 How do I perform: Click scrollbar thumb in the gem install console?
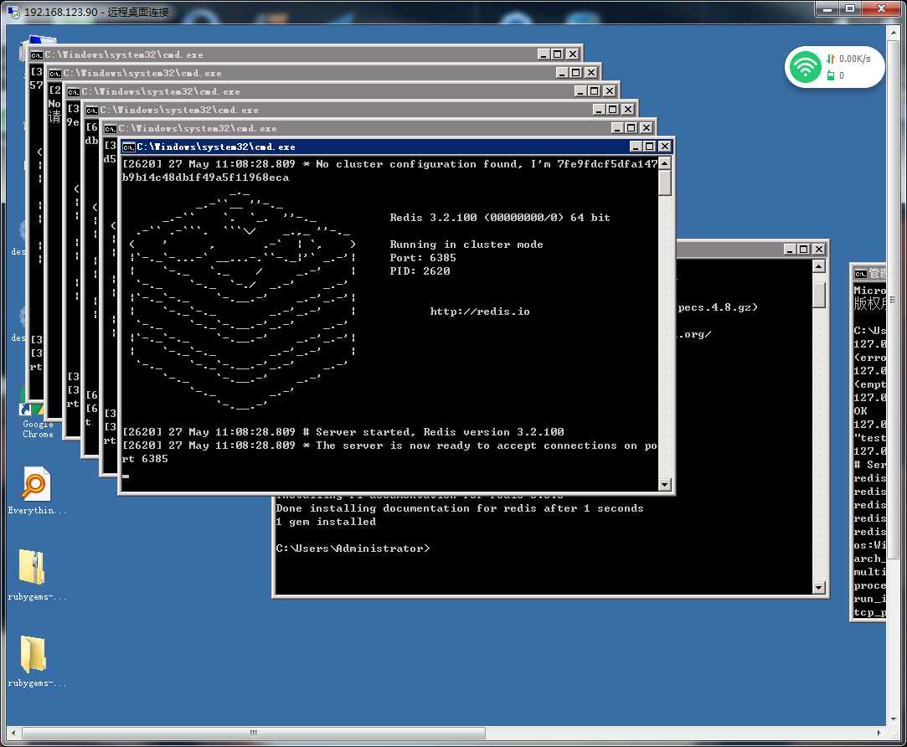click(818, 295)
